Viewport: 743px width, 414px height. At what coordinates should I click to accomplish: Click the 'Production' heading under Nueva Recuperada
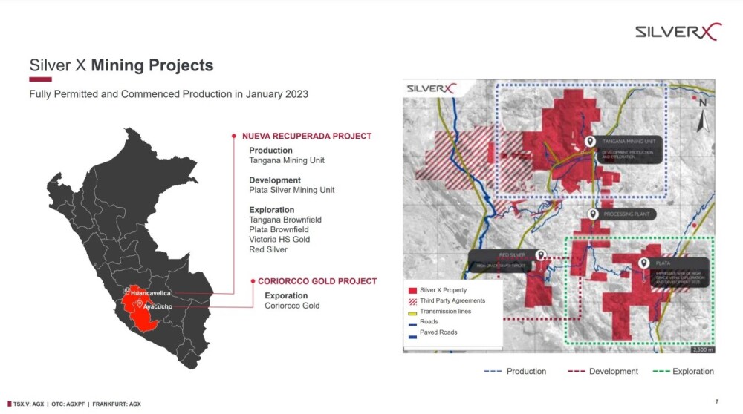point(270,151)
